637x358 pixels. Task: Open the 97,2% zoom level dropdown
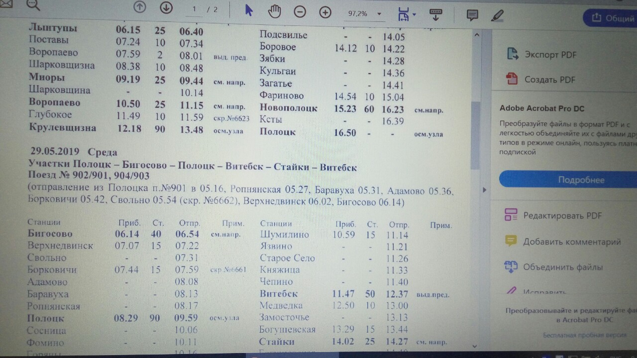click(364, 14)
